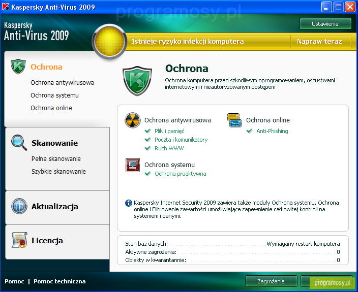Click the Stan baz danych label
Viewport: 358px width, 292px height.
[146, 244]
